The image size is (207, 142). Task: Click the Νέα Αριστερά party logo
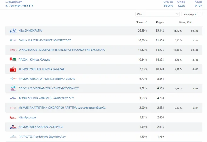click(13, 117)
